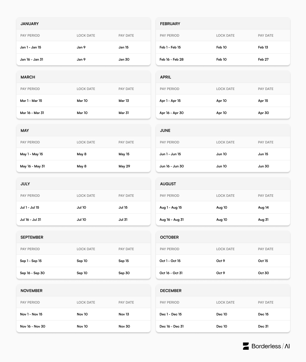This screenshot has height=362, width=306.
Task: Click the Borderless AI brand text
Action: pyautogui.click(x=271, y=346)
